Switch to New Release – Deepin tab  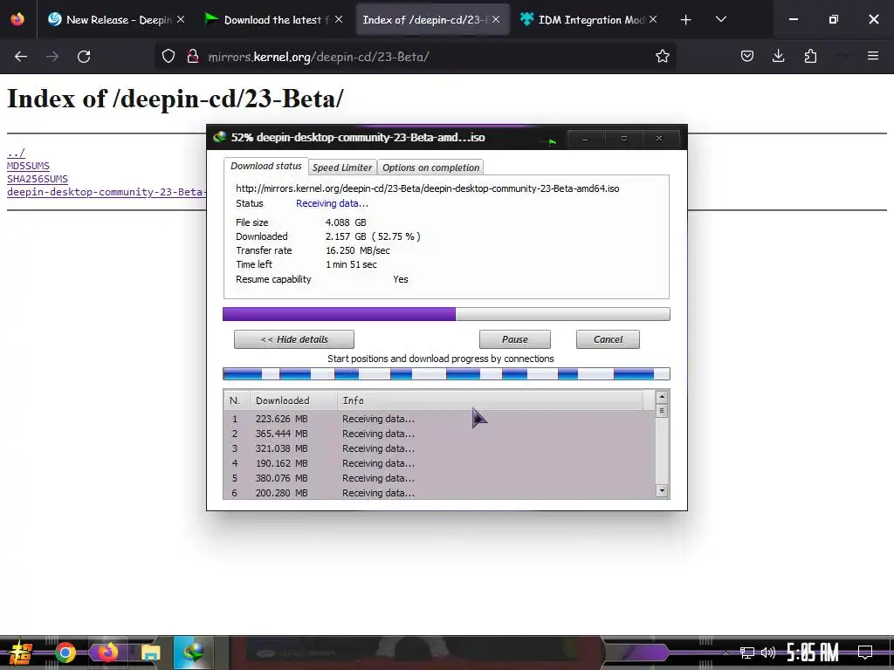click(x=119, y=20)
